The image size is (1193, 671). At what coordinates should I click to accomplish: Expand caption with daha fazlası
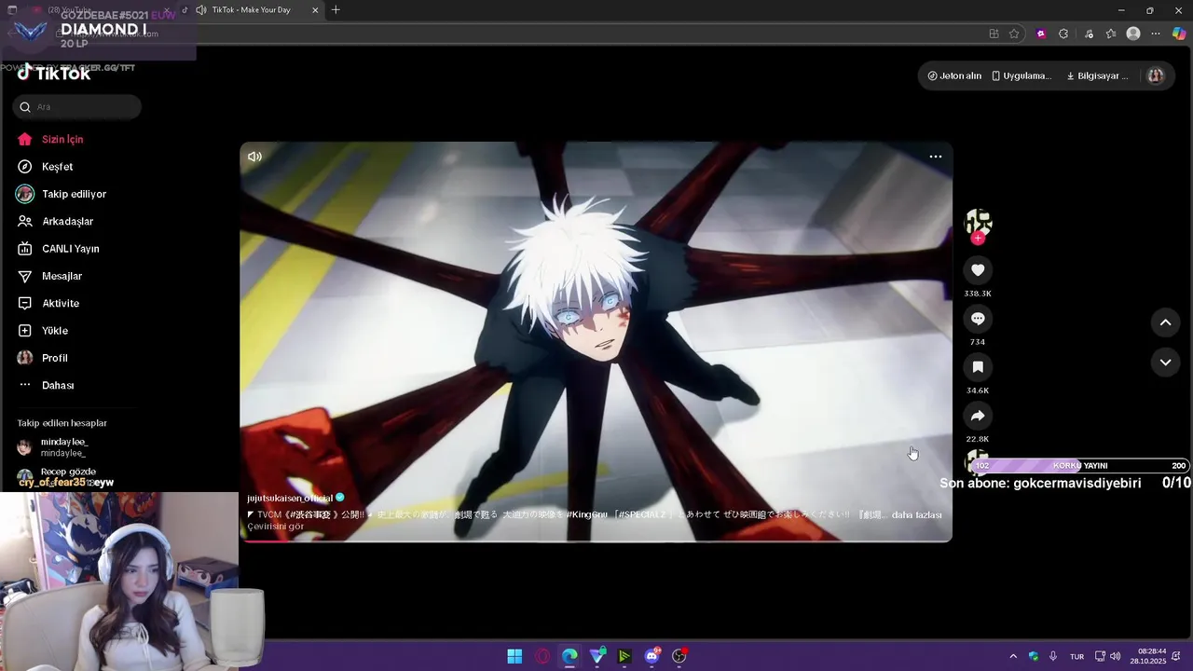pos(916,514)
